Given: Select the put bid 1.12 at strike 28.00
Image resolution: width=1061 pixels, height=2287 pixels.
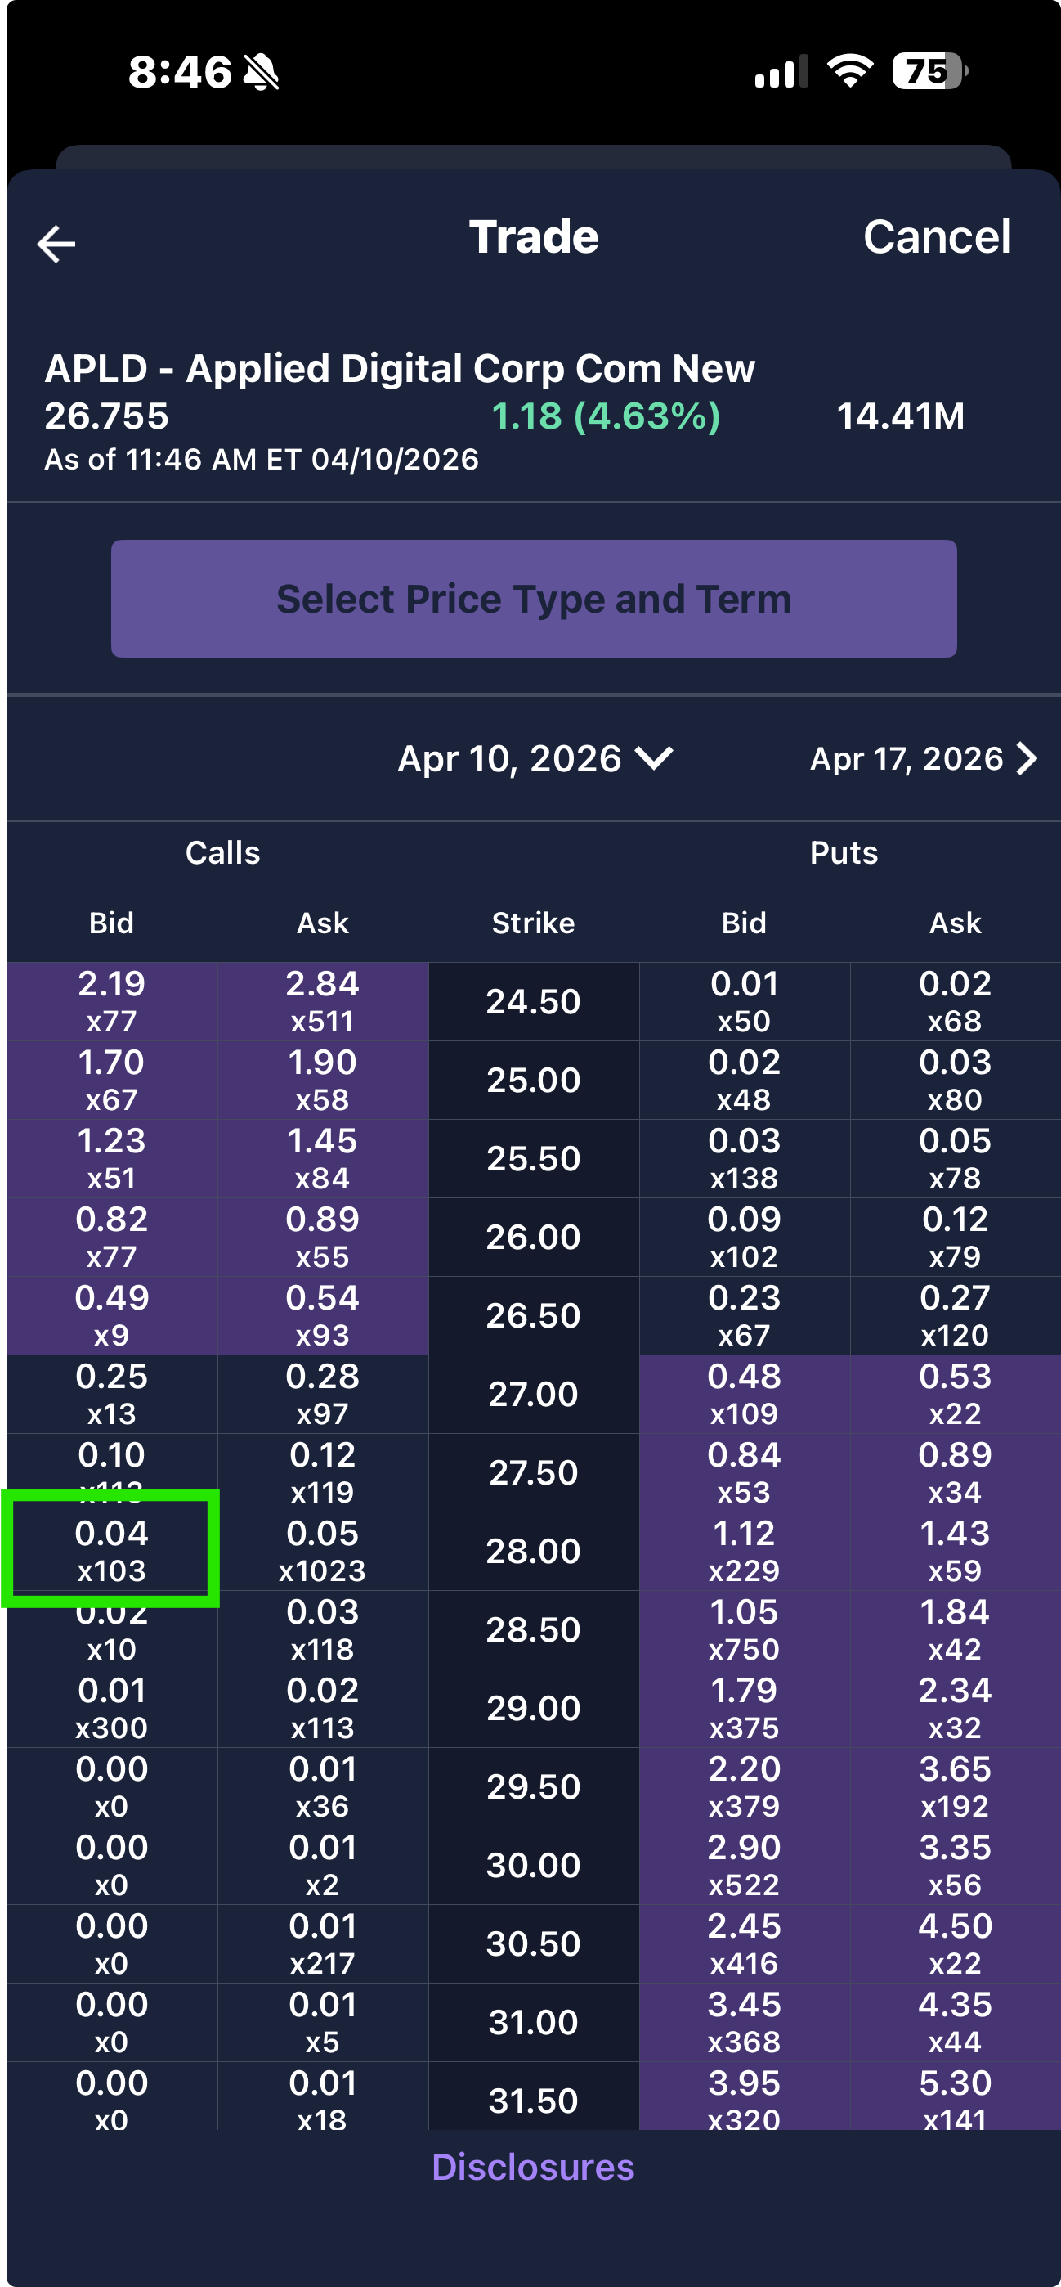Looking at the screenshot, I should [x=743, y=1549].
